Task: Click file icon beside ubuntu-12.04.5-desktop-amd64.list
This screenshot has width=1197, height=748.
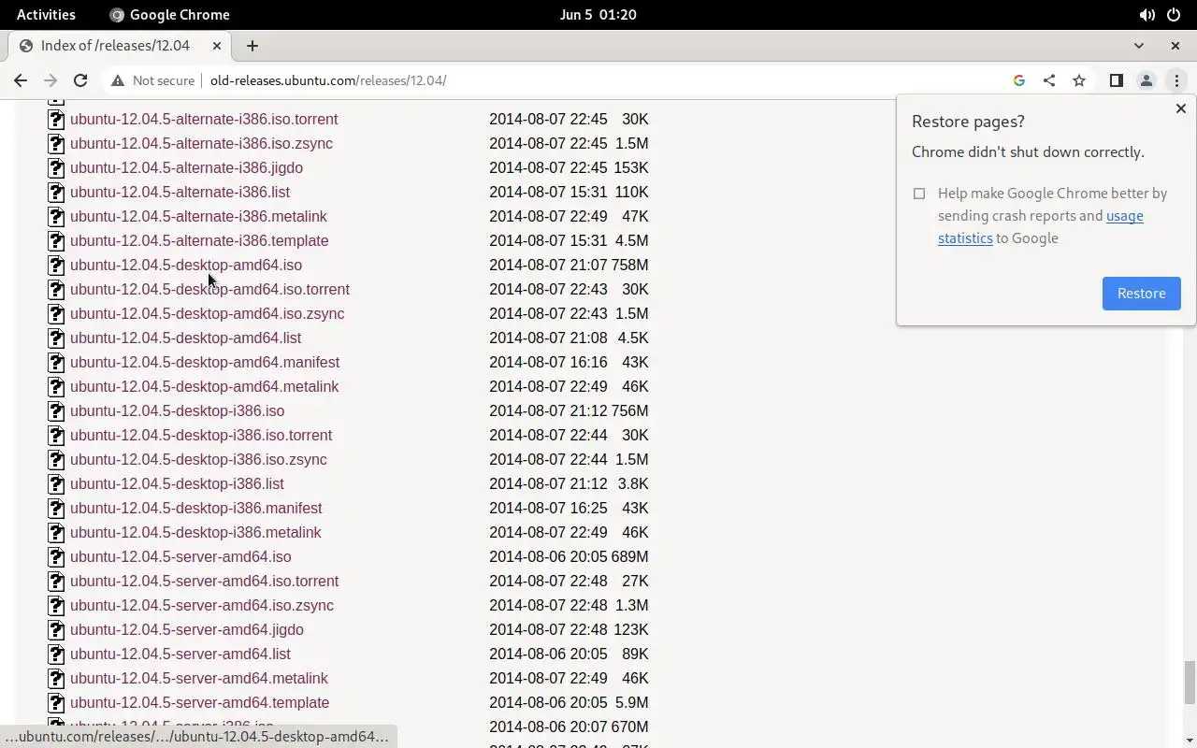Action: (56, 338)
